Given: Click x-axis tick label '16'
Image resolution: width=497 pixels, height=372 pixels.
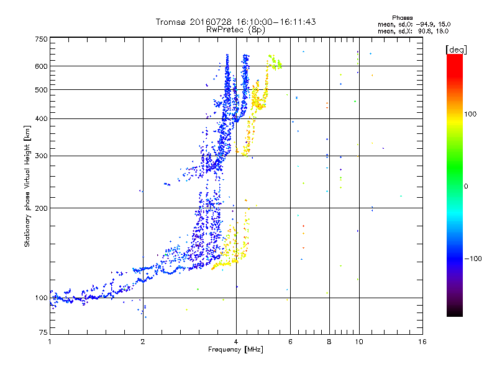Looking at the screenshot, I should [x=422, y=342].
